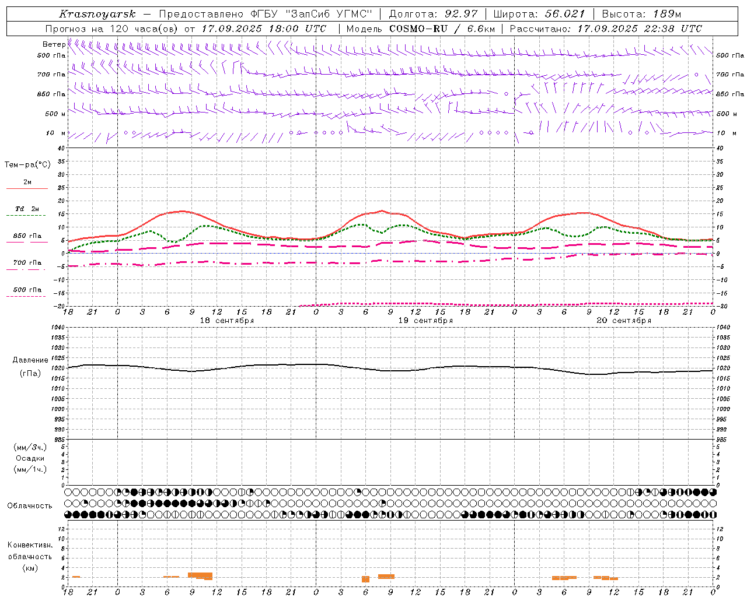Click the Конвективн. label of convective panel
Image resolution: width=747 pixels, height=597 pixels.
tap(30, 545)
